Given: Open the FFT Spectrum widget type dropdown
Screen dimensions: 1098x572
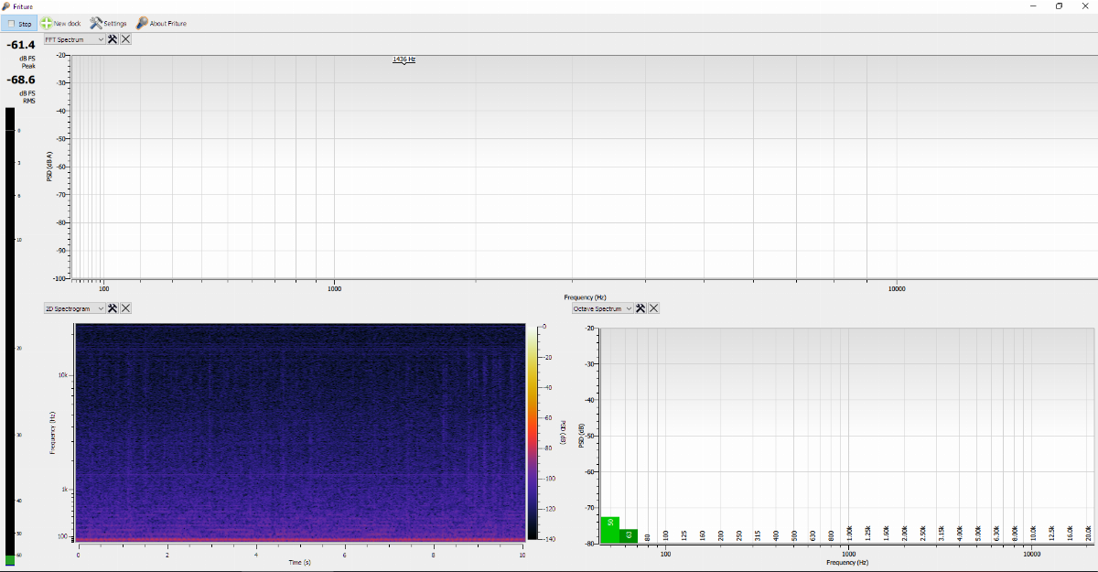Looking at the screenshot, I should (74, 39).
